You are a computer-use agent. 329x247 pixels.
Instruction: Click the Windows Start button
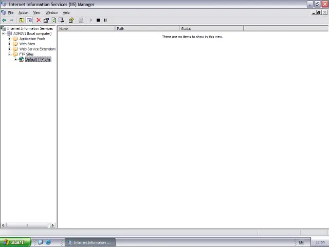(x=14, y=242)
